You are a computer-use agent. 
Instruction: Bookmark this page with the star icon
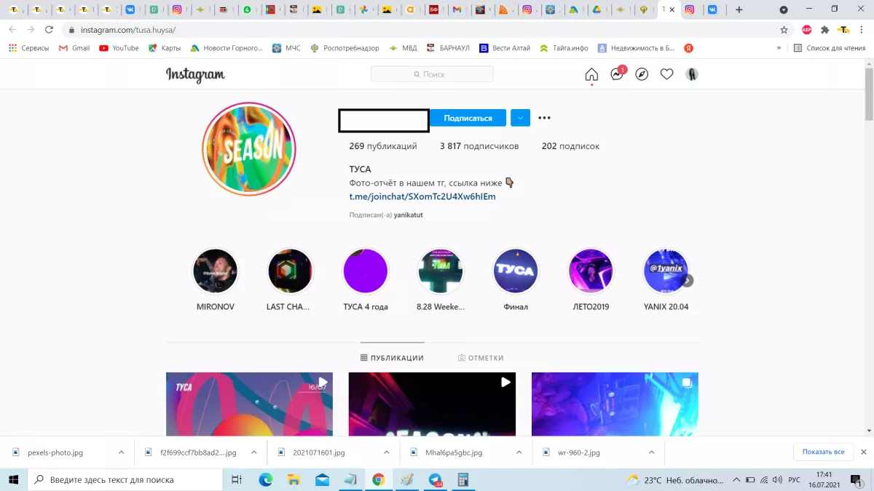784,30
